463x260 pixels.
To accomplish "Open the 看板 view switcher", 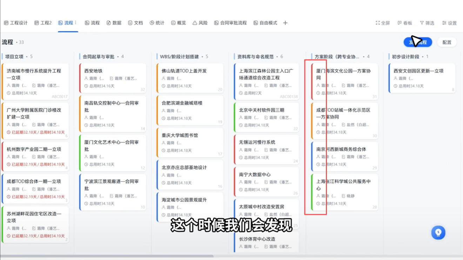I will coord(405,23).
